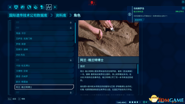
Task: Click the green gear progress icon
Action: pos(144,102)
